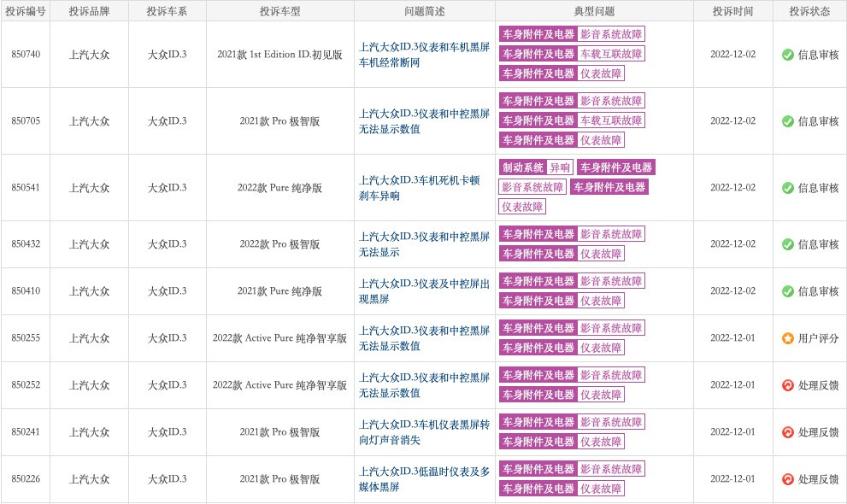Click '投诉编号' column header
847x504 pixels.
pyautogui.click(x=26, y=11)
